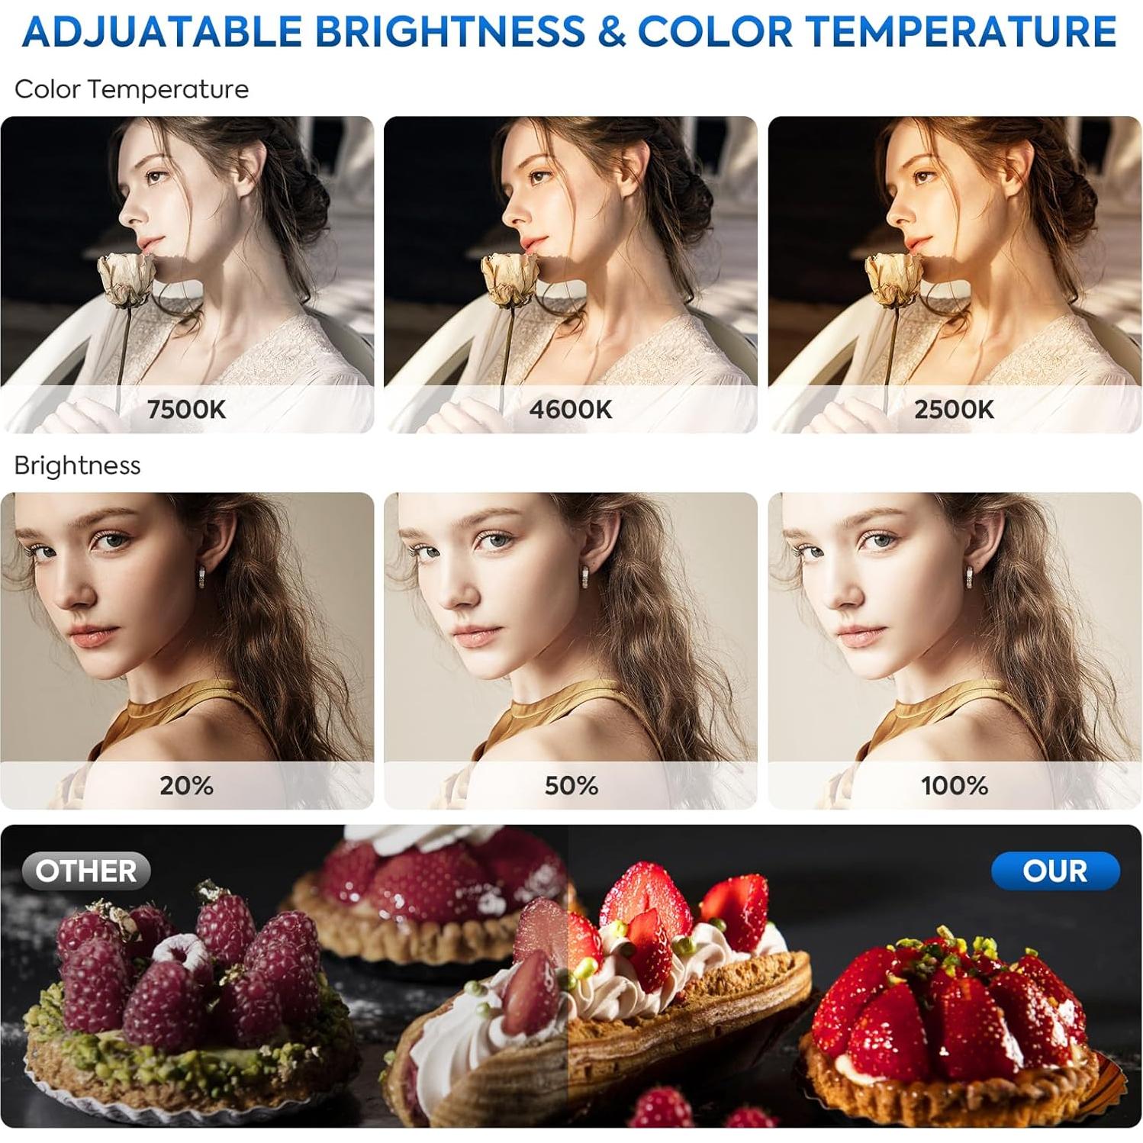Click the Brightness section heading
The image size is (1143, 1143).
[x=77, y=465]
